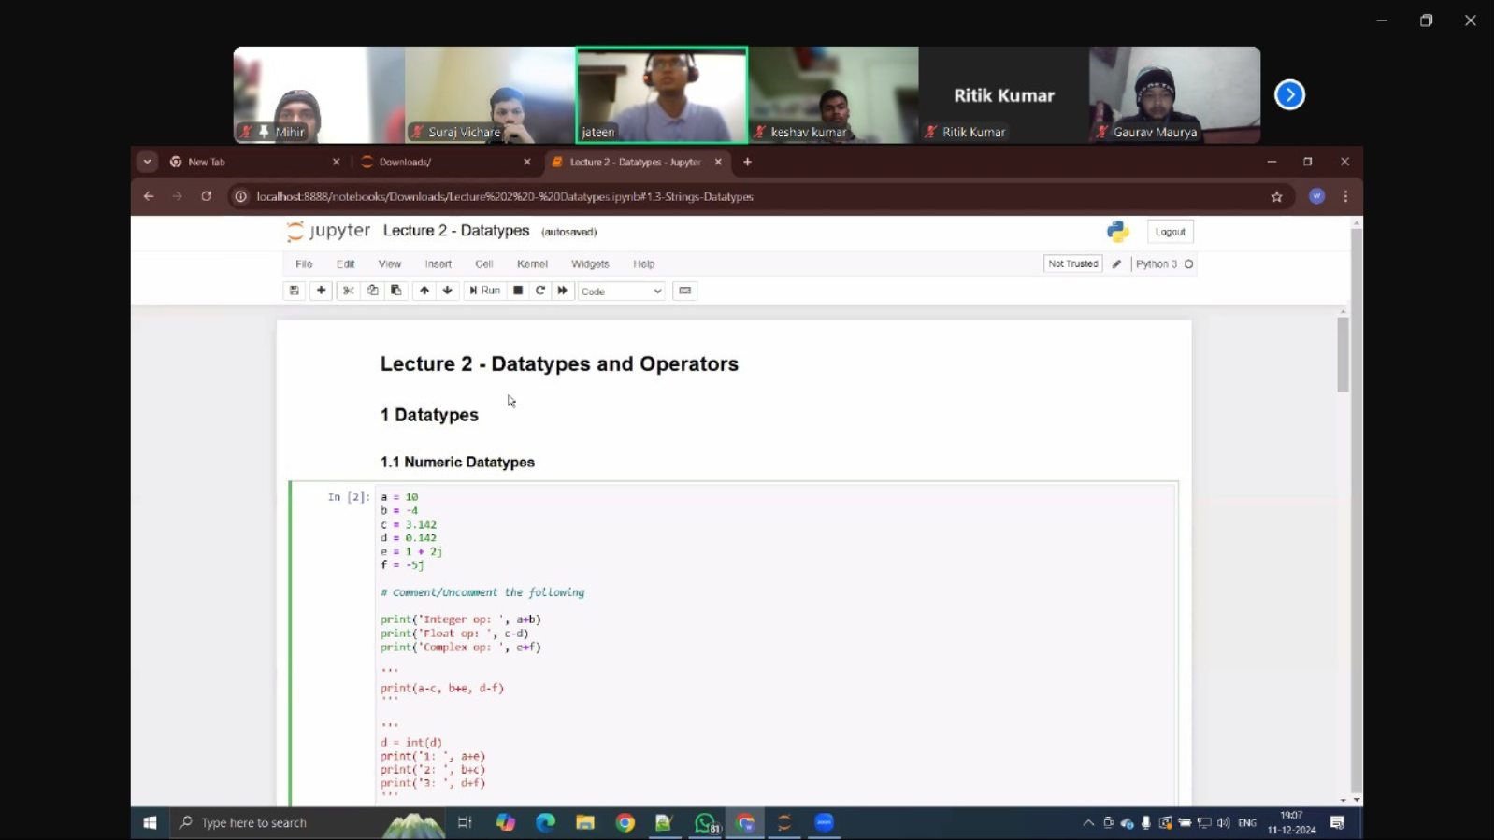The image size is (1495, 840).
Task: Open Task View on the taskbar
Action: (x=465, y=822)
